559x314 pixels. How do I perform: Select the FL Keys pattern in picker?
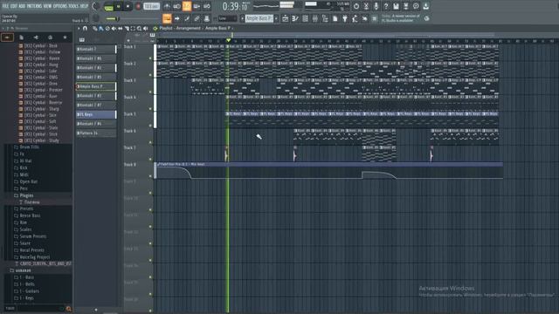[x=96, y=114]
